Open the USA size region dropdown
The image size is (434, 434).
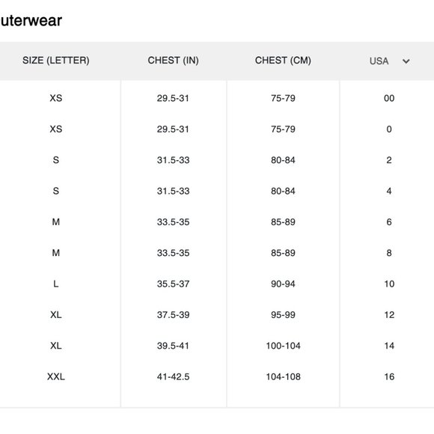coord(389,61)
